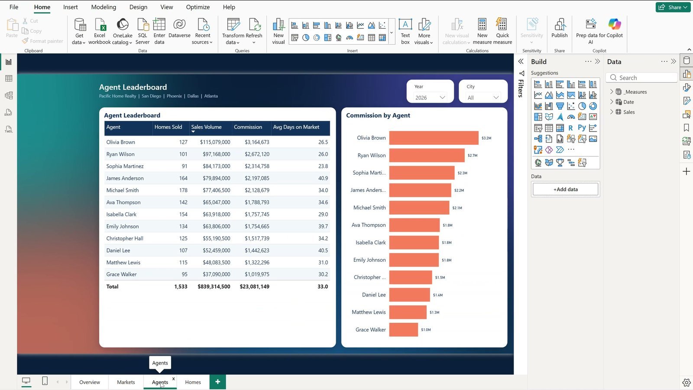
Task: Choose scatter chart visual in Build pane
Action: [x=571, y=106]
